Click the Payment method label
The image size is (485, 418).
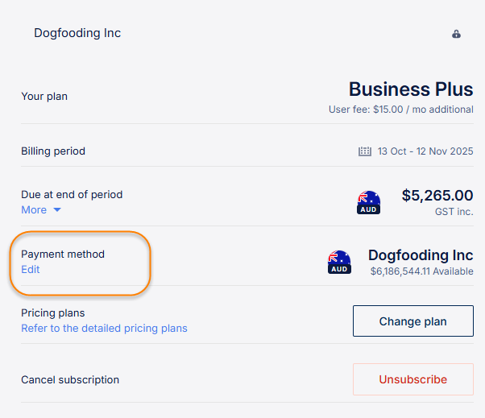coord(63,255)
